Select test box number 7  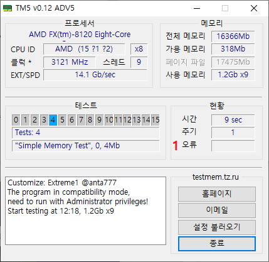point(81,120)
